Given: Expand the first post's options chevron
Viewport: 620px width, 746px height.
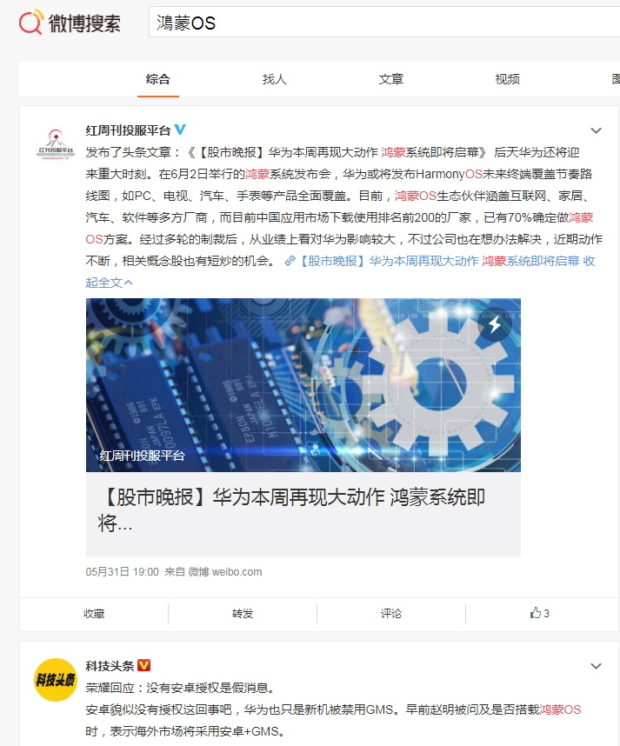Looking at the screenshot, I should (x=596, y=130).
